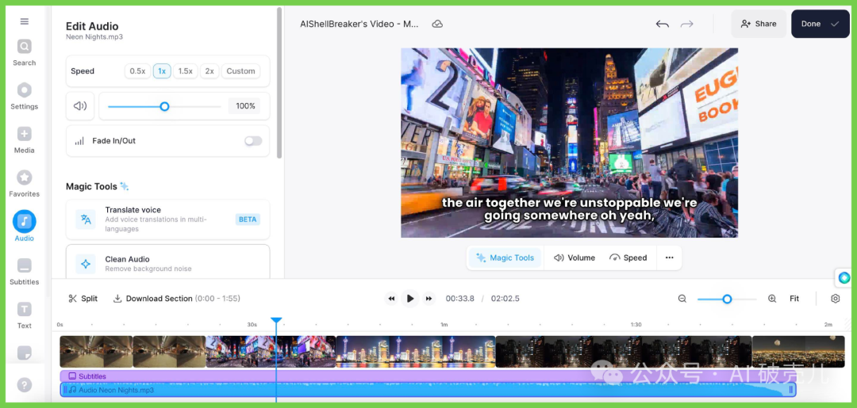This screenshot has width=857, height=408.
Task: Open the hamburger menu in sidebar
Action: pyautogui.click(x=25, y=21)
